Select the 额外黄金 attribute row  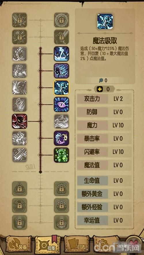point(104,194)
